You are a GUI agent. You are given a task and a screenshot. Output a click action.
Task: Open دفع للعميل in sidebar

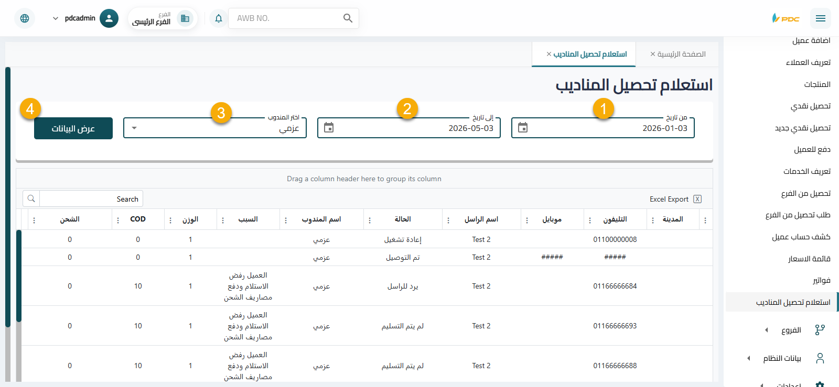(812, 150)
